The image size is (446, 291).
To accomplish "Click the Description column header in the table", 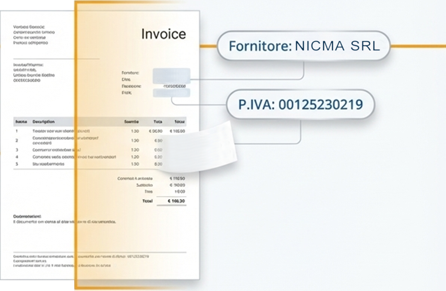I will [x=44, y=122].
